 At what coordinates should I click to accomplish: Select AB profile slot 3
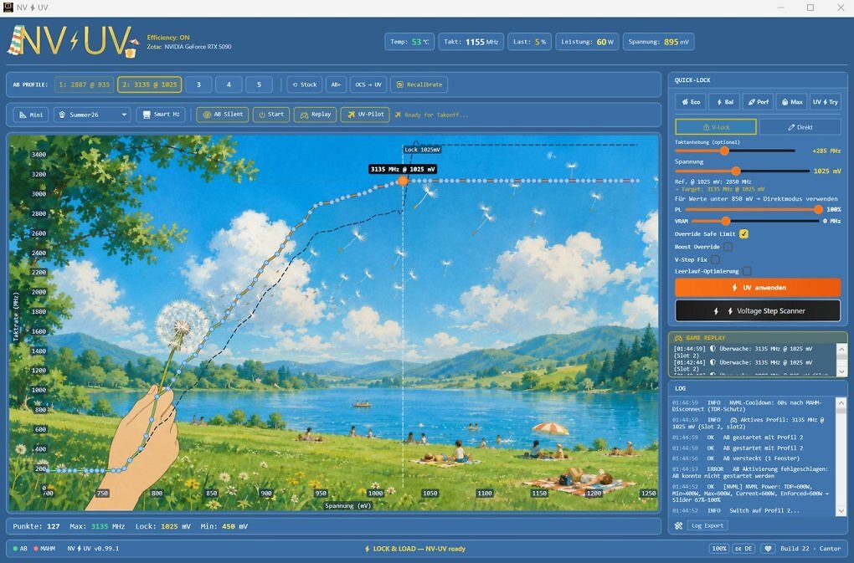point(198,84)
